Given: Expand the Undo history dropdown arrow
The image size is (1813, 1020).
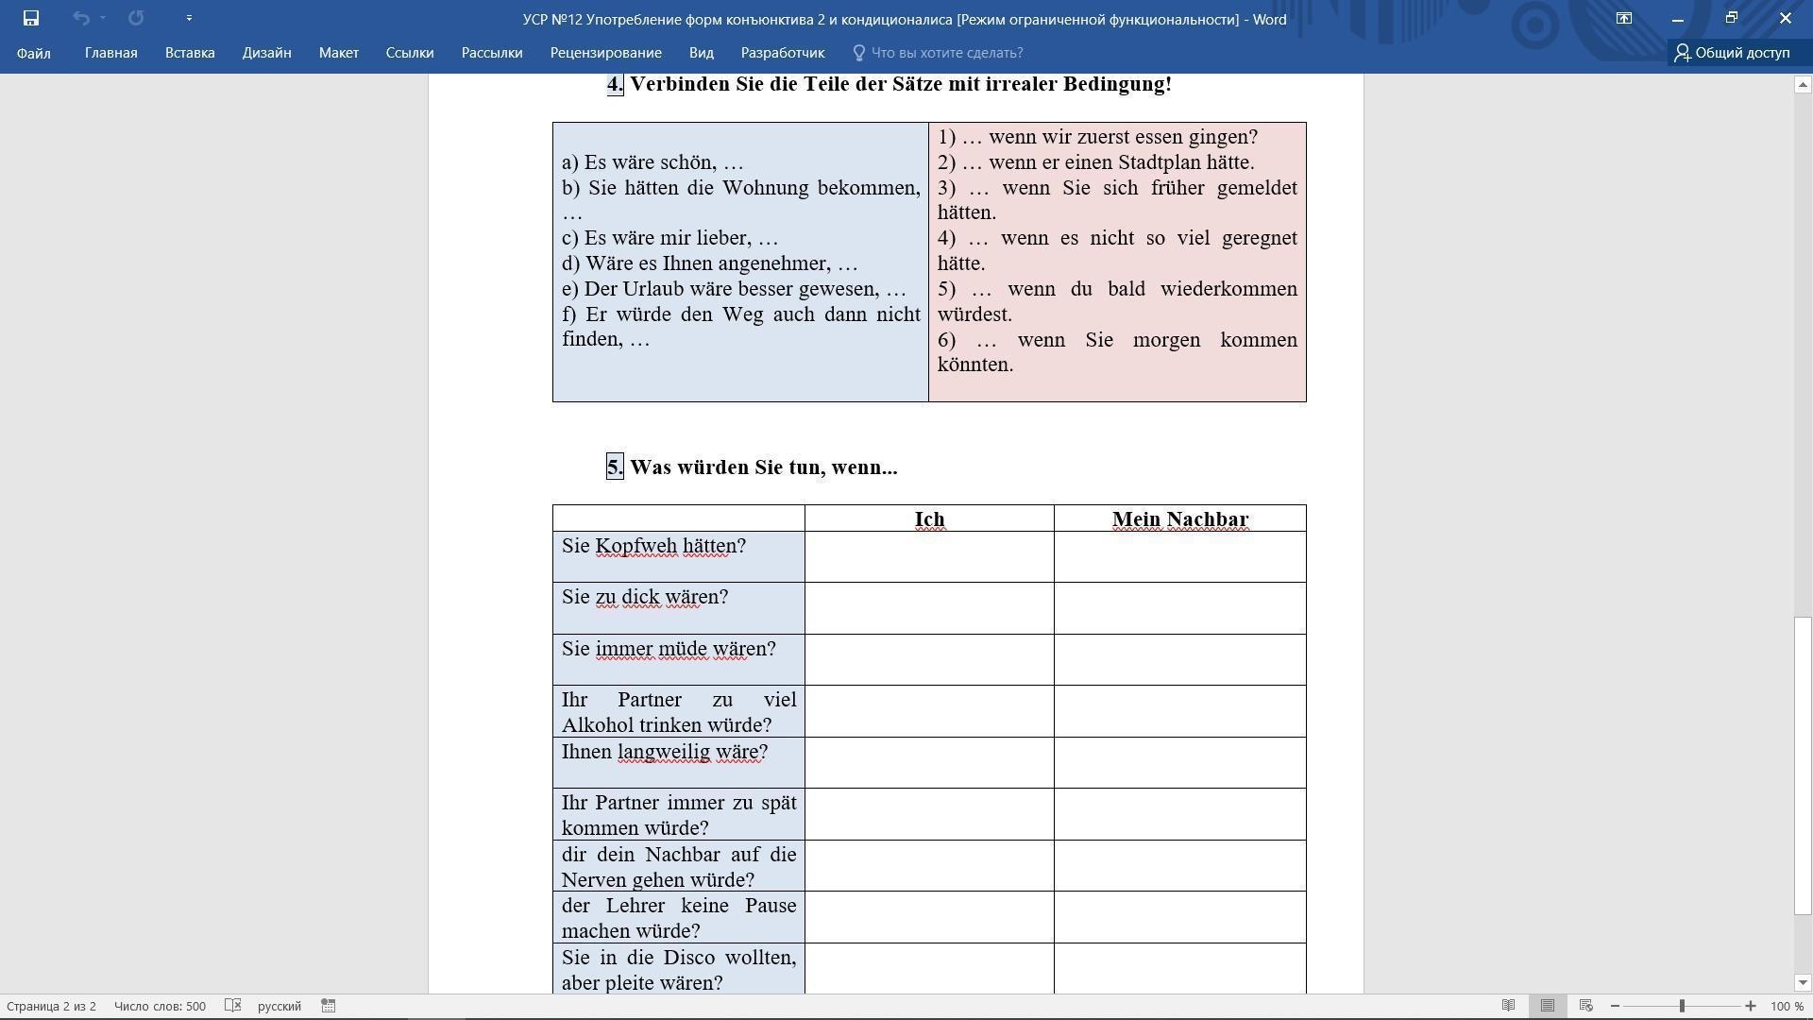Looking at the screenshot, I should [x=103, y=18].
